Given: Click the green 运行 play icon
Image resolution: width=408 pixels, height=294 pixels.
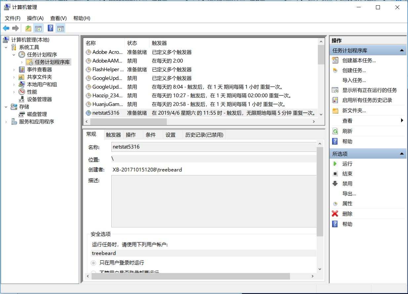Looking at the screenshot, I should pos(335,164).
